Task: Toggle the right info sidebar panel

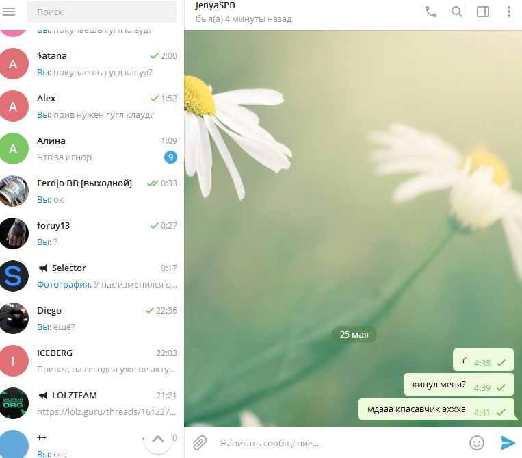Action: (483, 12)
